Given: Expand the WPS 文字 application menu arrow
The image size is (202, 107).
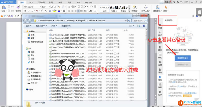Looking at the screenshot, I should pos(15,2).
